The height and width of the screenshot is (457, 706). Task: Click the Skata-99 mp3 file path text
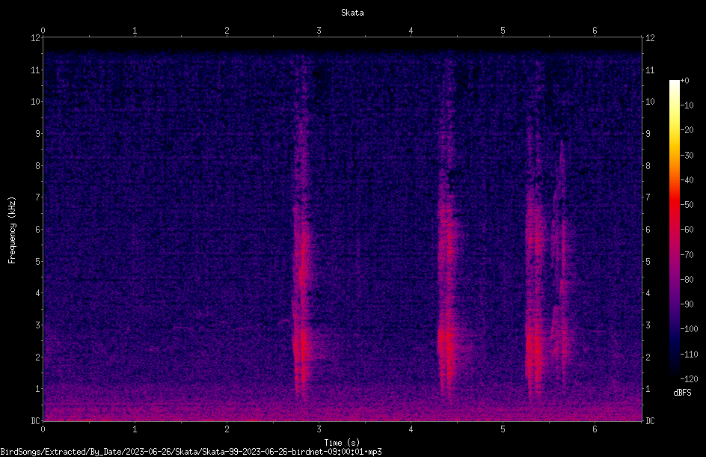[191, 452]
